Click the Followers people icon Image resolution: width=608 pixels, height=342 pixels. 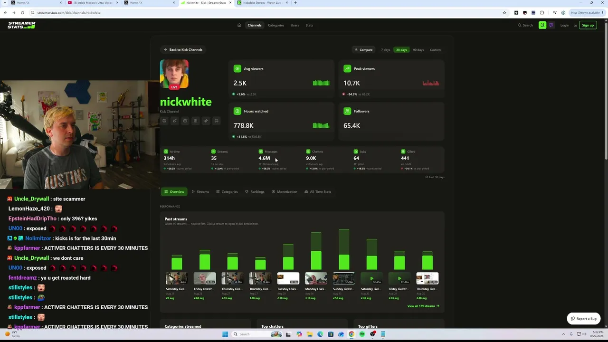347,111
